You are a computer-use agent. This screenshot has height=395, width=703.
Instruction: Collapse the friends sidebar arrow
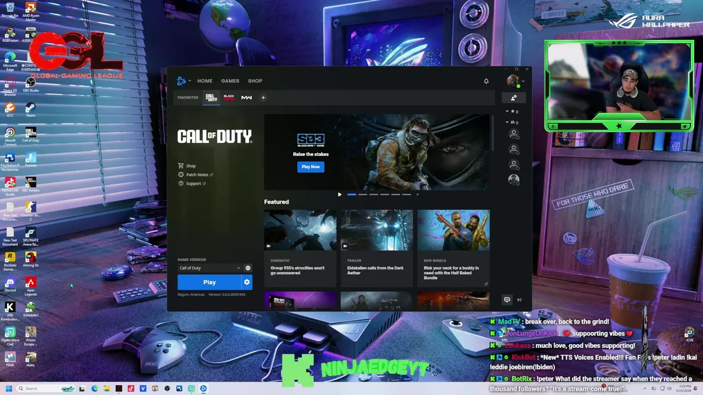520,300
